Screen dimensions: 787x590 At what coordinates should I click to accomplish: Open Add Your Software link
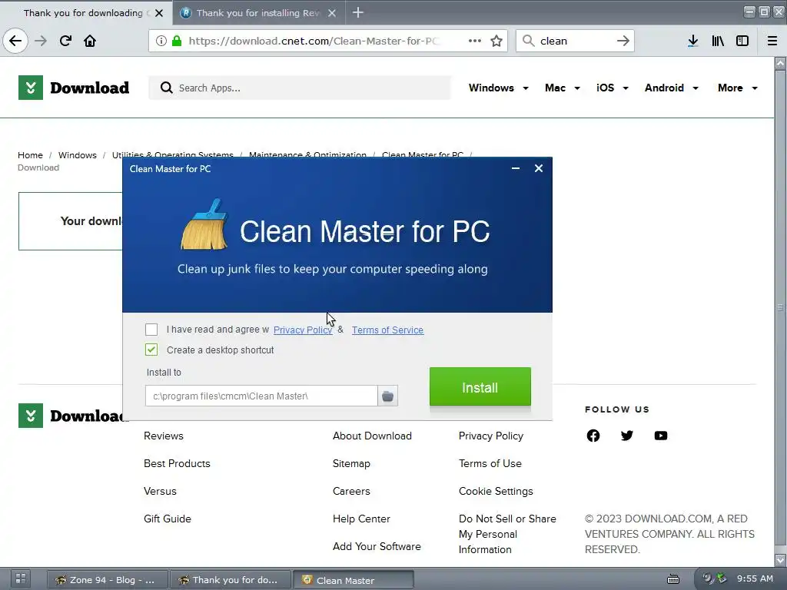click(377, 546)
